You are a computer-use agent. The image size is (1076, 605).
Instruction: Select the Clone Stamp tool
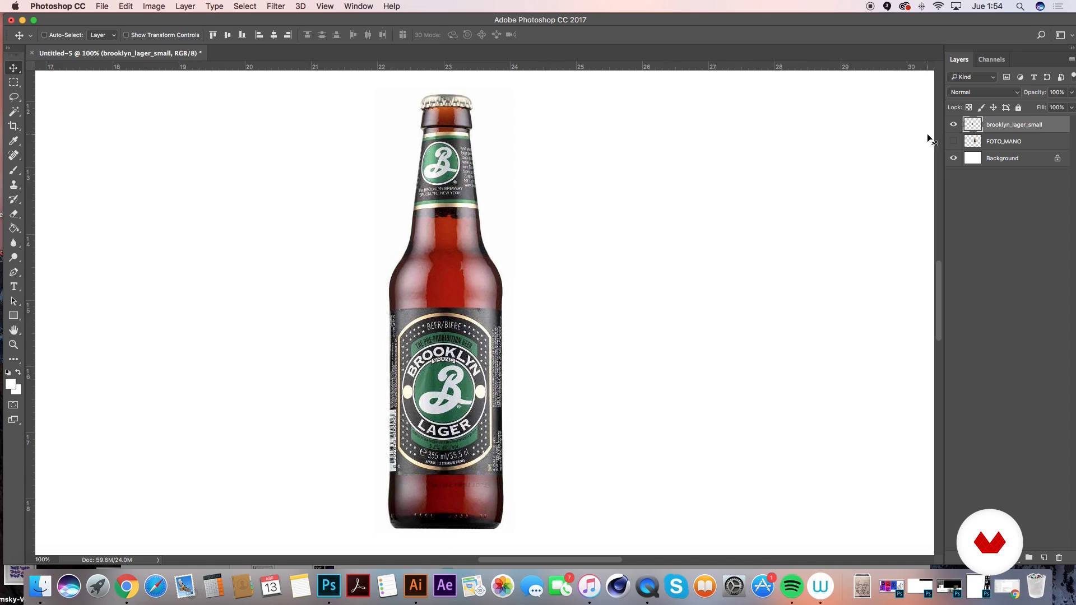click(13, 184)
